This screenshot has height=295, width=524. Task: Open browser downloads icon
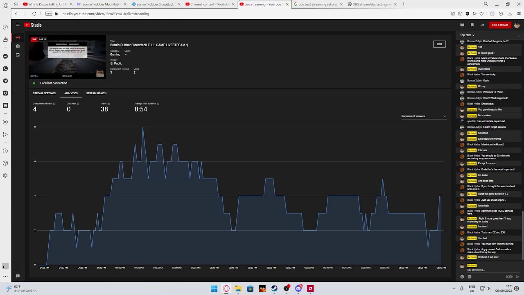tap(510, 14)
